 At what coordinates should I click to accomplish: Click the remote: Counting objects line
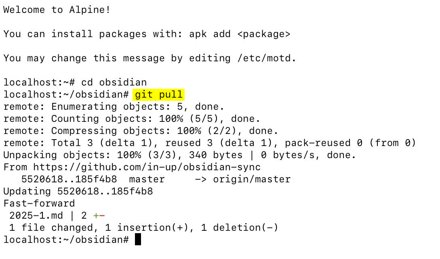pos(132,119)
